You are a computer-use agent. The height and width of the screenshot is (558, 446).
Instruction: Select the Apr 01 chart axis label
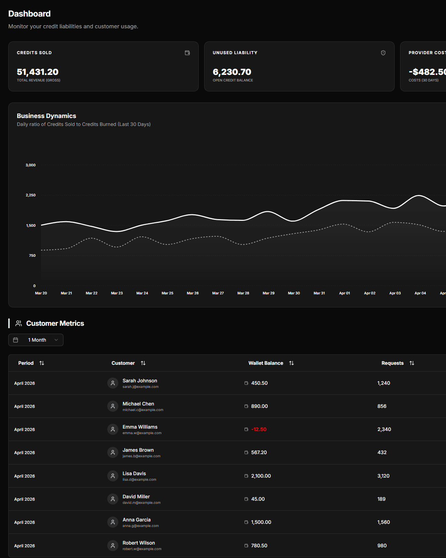(x=344, y=293)
